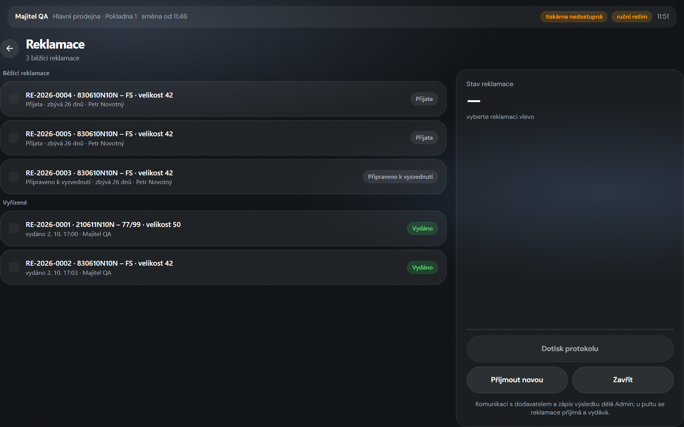Click the 'tiskárna nedostupná' status badge
The height and width of the screenshot is (427, 684).
[x=574, y=17]
